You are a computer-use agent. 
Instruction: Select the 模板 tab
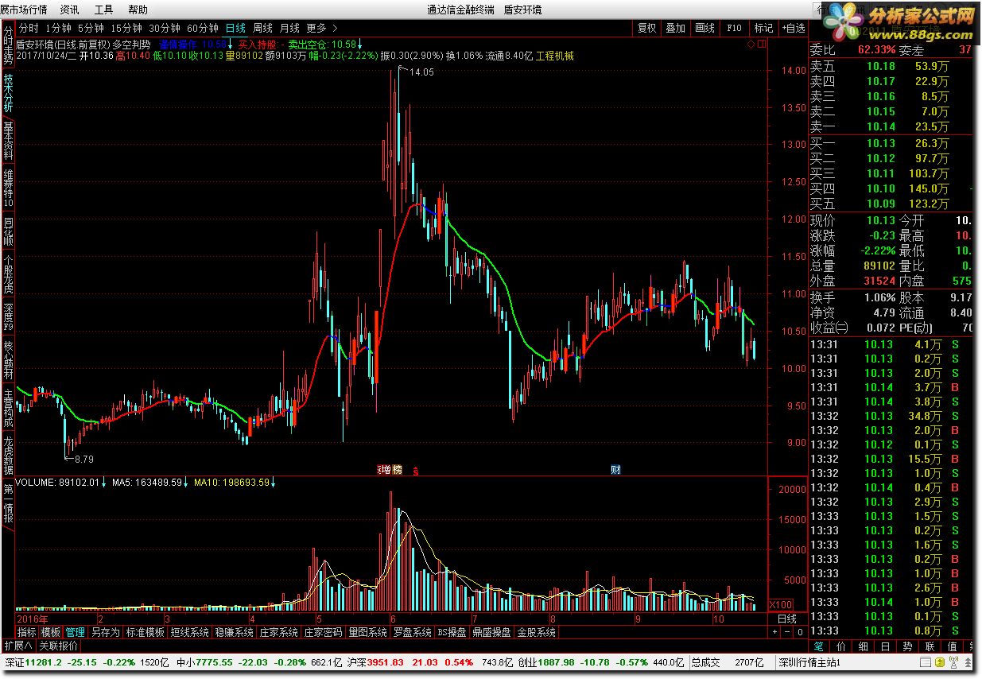coord(50,632)
